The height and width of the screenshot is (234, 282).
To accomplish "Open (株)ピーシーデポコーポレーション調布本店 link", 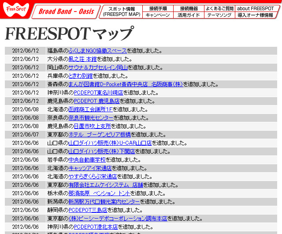I will tap(118, 218).
